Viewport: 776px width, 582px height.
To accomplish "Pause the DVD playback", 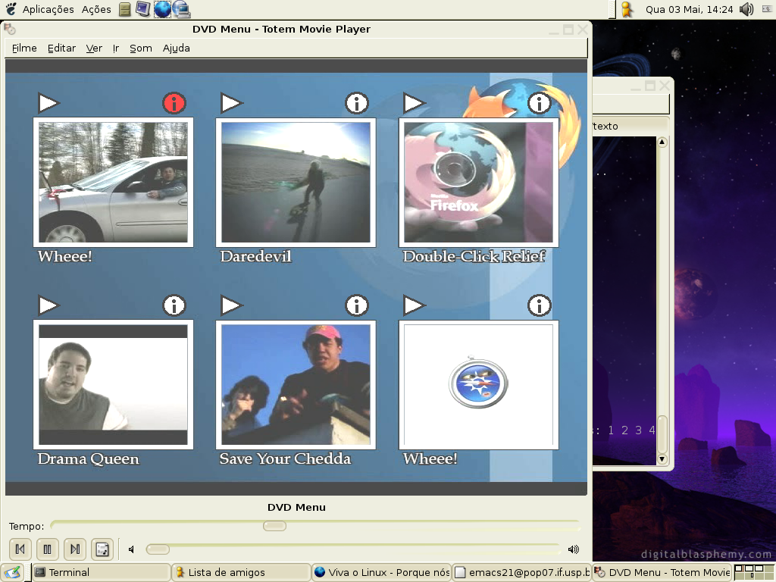I will [48, 549].
